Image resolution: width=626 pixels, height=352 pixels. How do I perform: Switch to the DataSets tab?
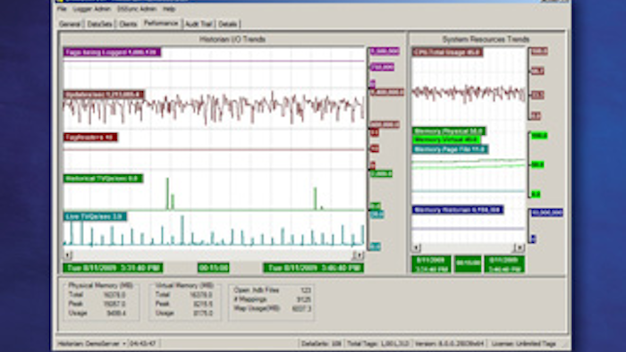tap(99, 24)
